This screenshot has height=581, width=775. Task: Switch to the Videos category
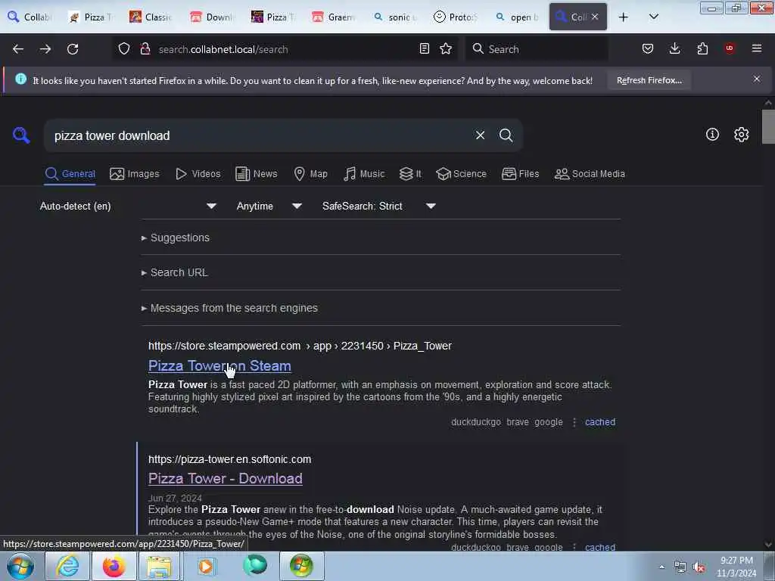pyautogui.click(x=198, y=174)
